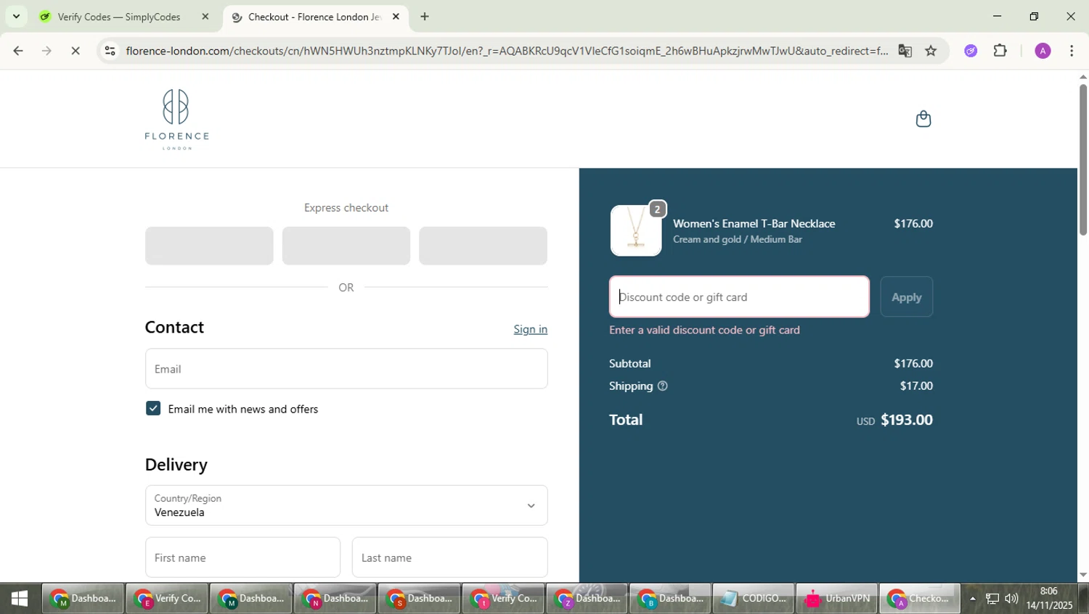Click the Shipping $17.00 value
This screenshot has width=1089, height=614.
click(x=916, y=386)
